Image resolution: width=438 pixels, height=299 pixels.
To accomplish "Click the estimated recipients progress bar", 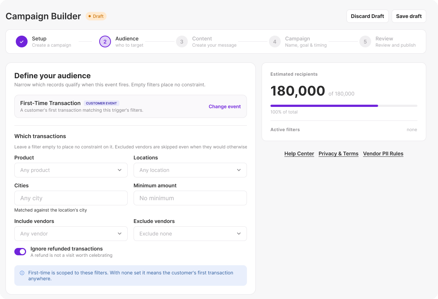I will coord(344,106).
